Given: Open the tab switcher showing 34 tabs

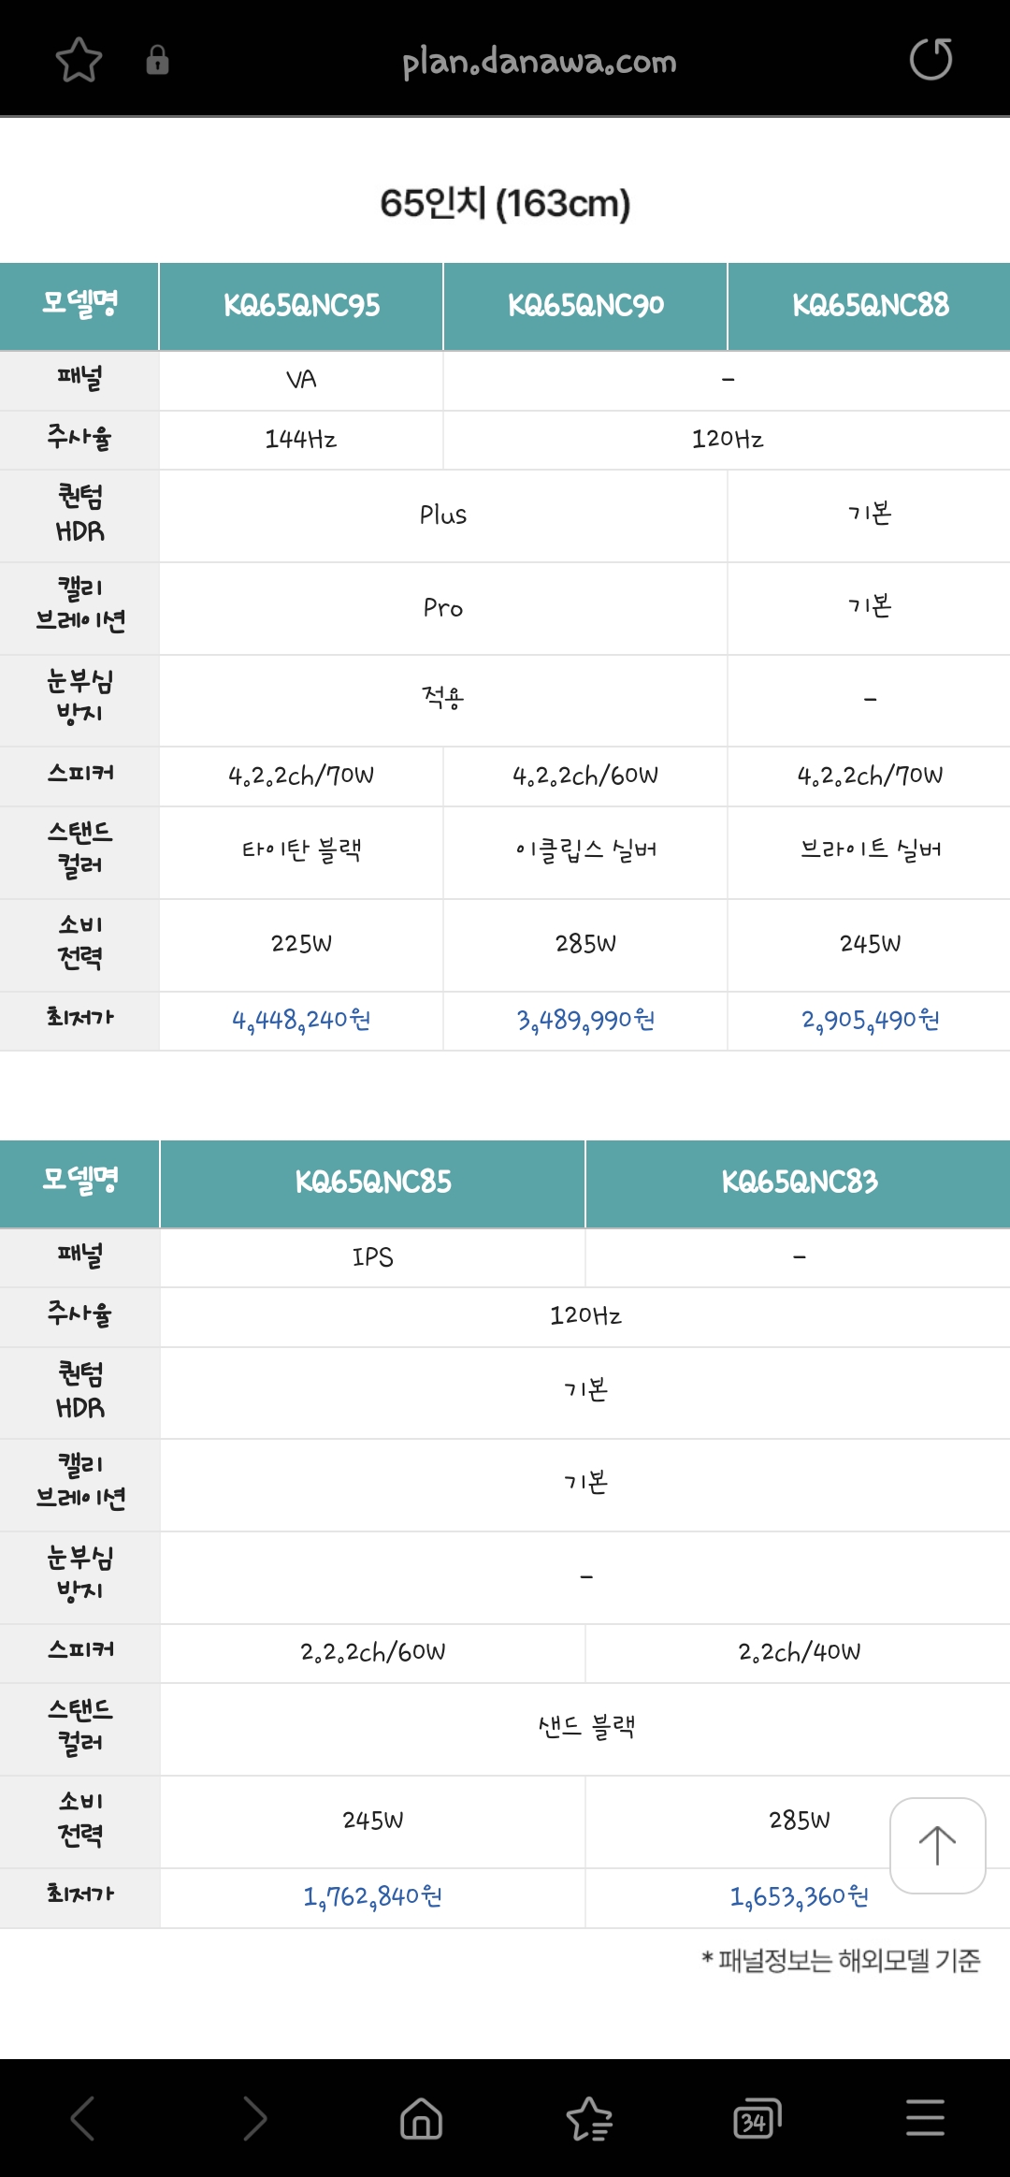Looking at the screenshot, I should 757,2118.
